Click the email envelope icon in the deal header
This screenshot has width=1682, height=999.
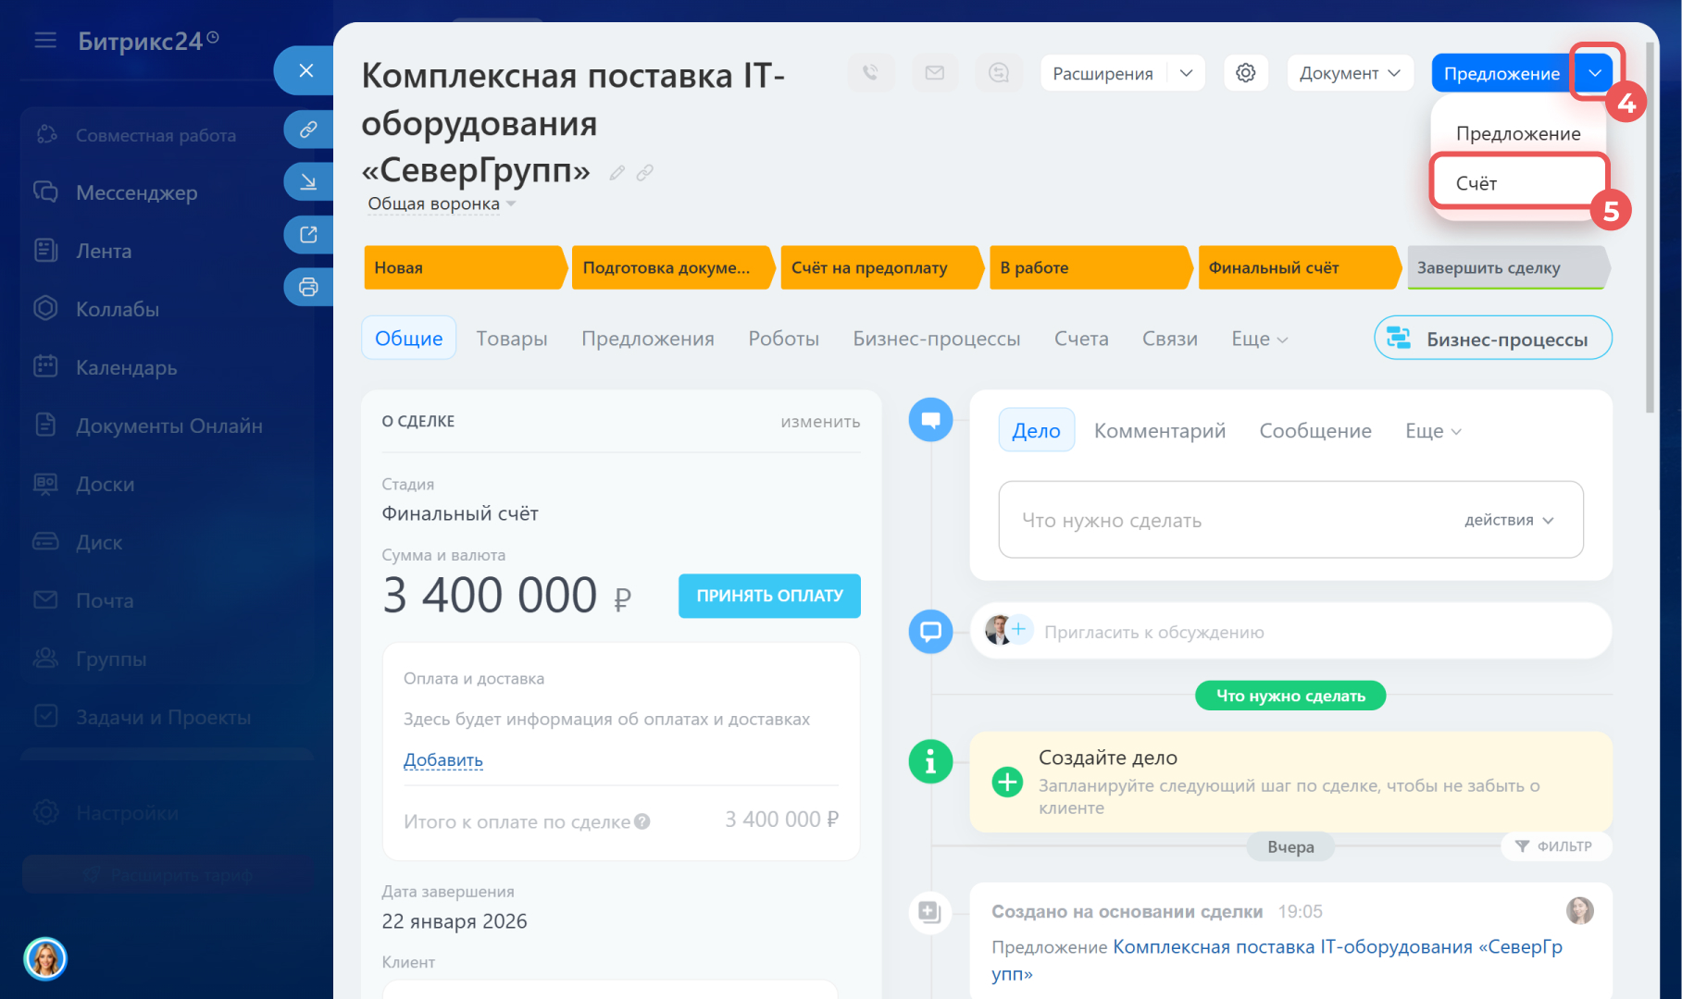tap(934, 73)
